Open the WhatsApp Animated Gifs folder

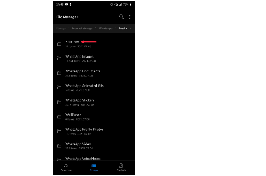[94, 87]
